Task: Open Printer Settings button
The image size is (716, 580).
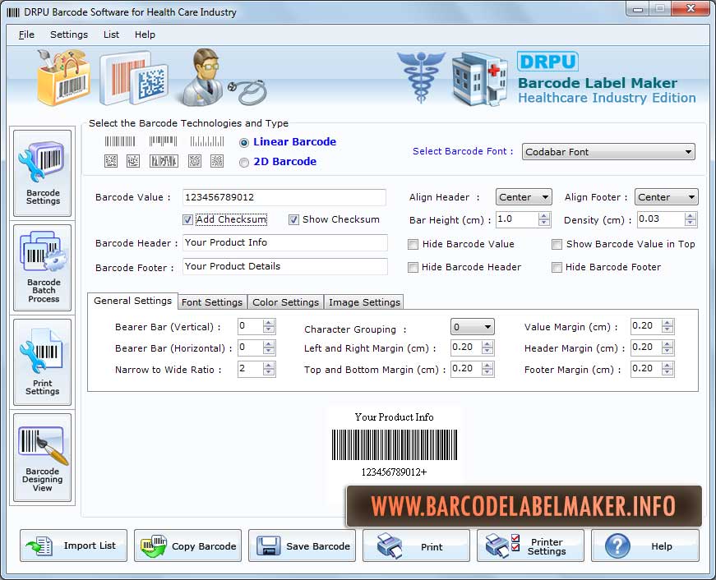Action: pyautogui.click(x=530, y=545)
